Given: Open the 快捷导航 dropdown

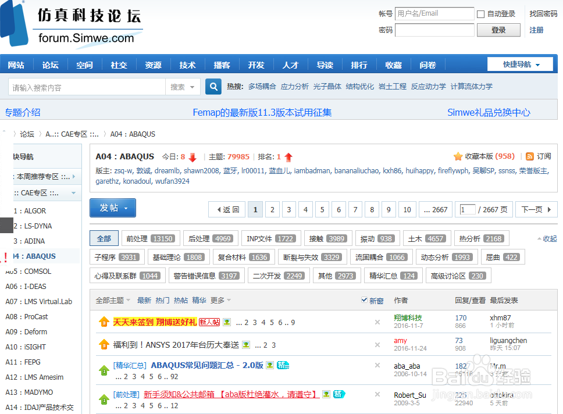Looking at the screenshot, I should [520, 65].
